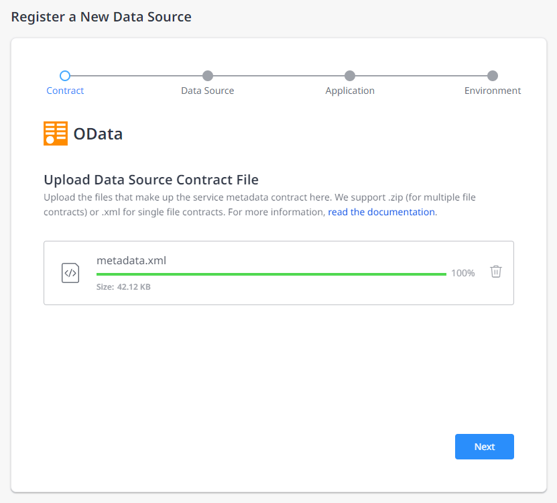
Task: Open the read the documentation link
Action: tap(381, 212)
